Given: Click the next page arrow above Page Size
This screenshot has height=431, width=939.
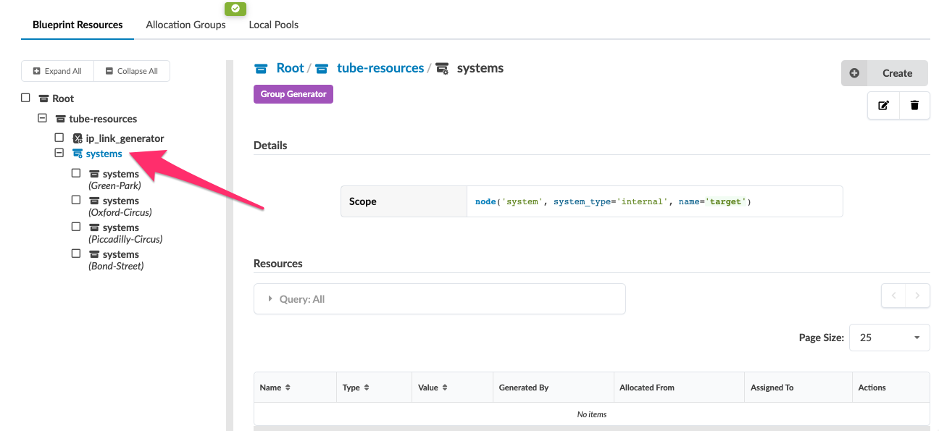Looking at the screenshot, I should click(x=917, y=296).
